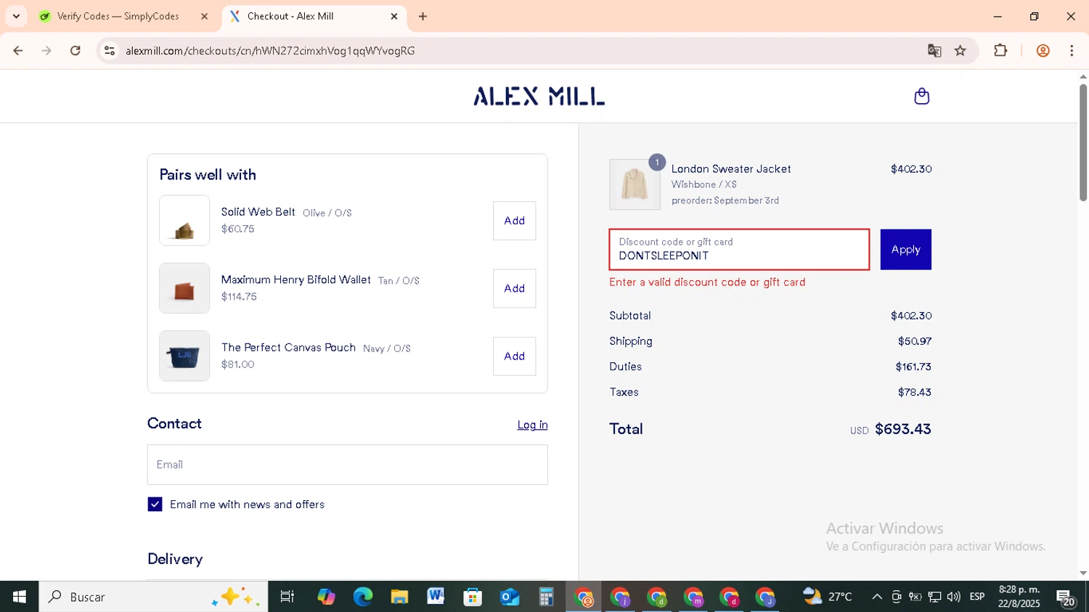This screenshot has height=612, width=1089.
Task: Reload the checkout page
Action: click(76, 51)
